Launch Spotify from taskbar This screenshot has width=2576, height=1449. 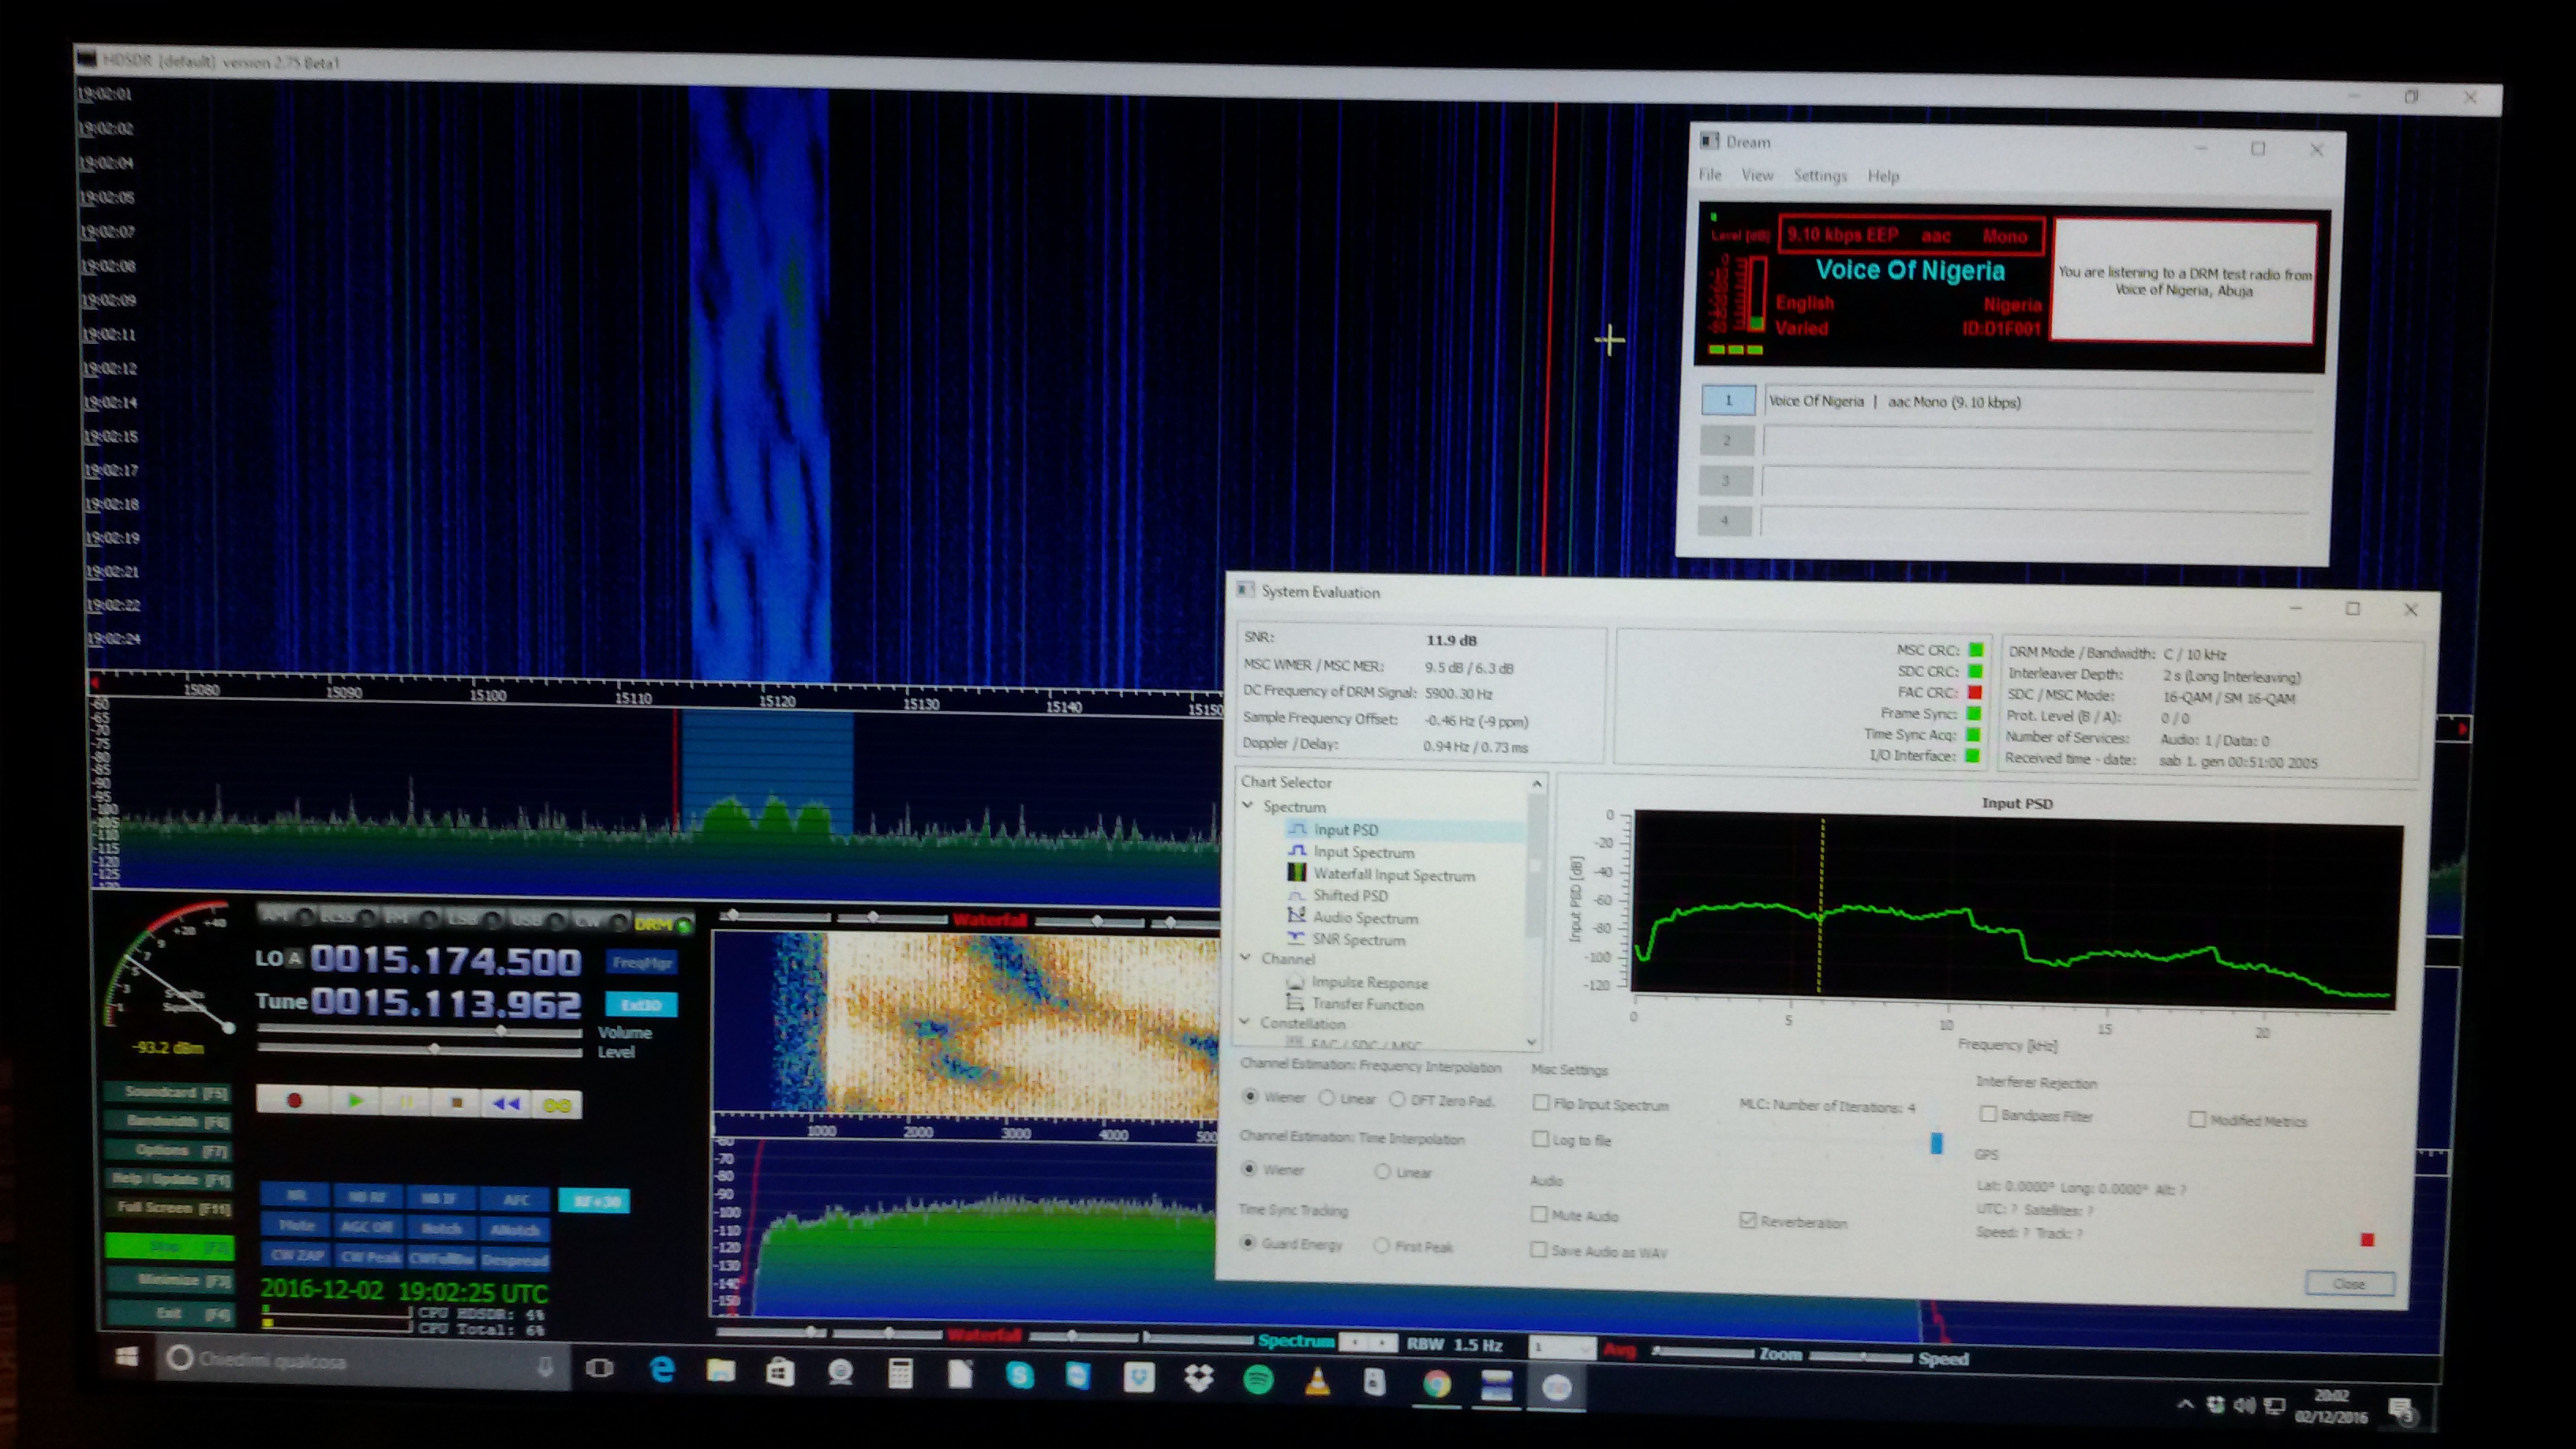point(1258,1380)
